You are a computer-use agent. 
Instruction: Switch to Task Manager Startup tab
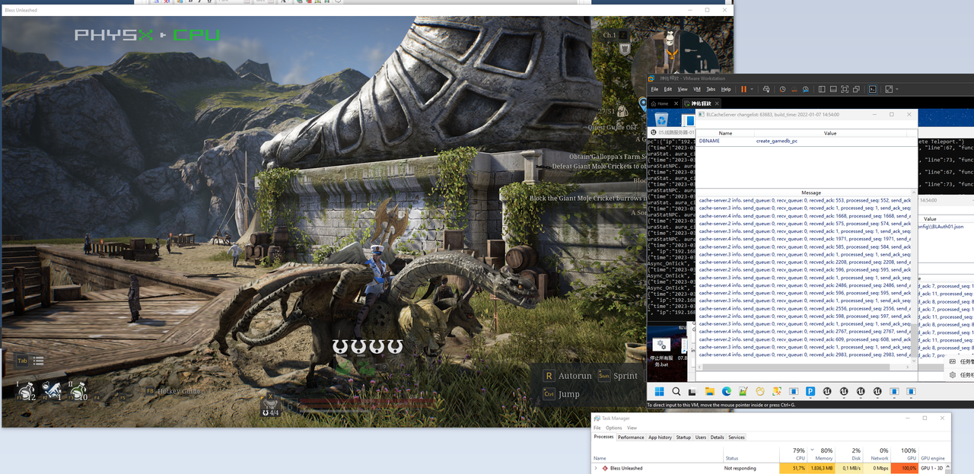click(683, 437)
